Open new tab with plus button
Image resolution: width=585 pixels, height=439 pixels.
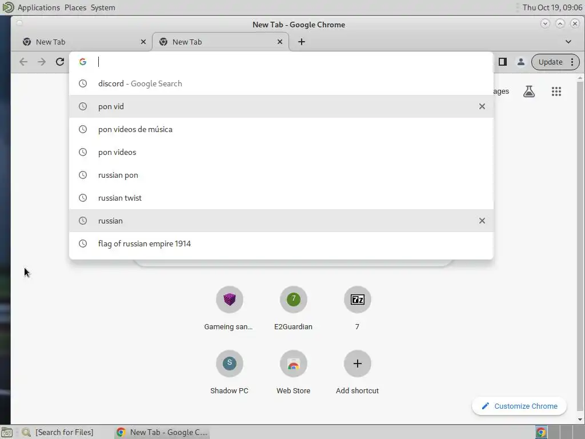[302, 42]
